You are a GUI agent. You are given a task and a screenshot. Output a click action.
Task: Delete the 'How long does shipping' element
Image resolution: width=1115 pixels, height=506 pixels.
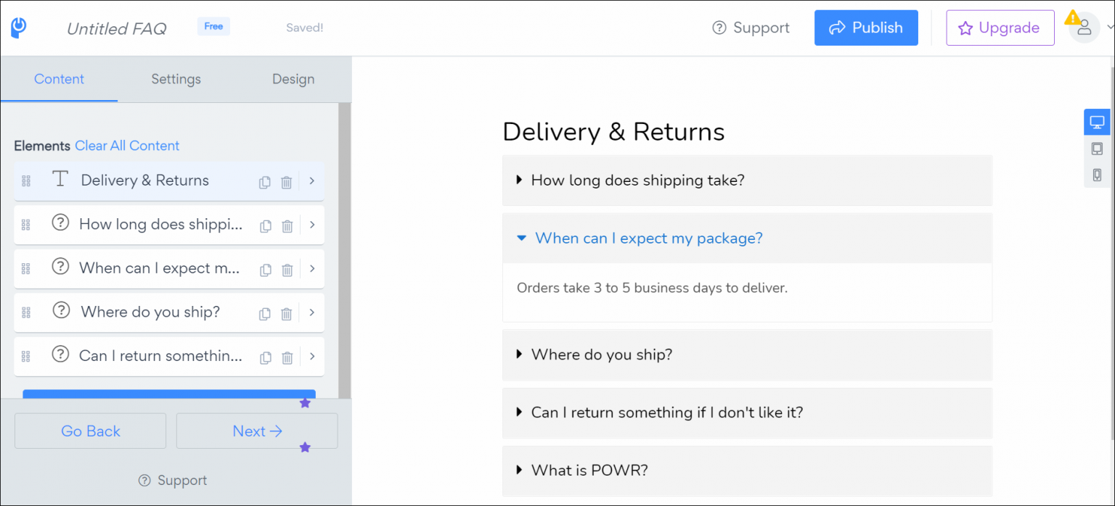tap(287, 226)
